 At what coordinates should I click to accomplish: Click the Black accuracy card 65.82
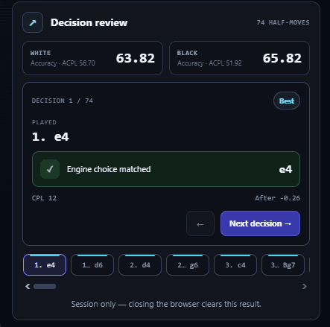pyautogui.click(x=239, y=58)
